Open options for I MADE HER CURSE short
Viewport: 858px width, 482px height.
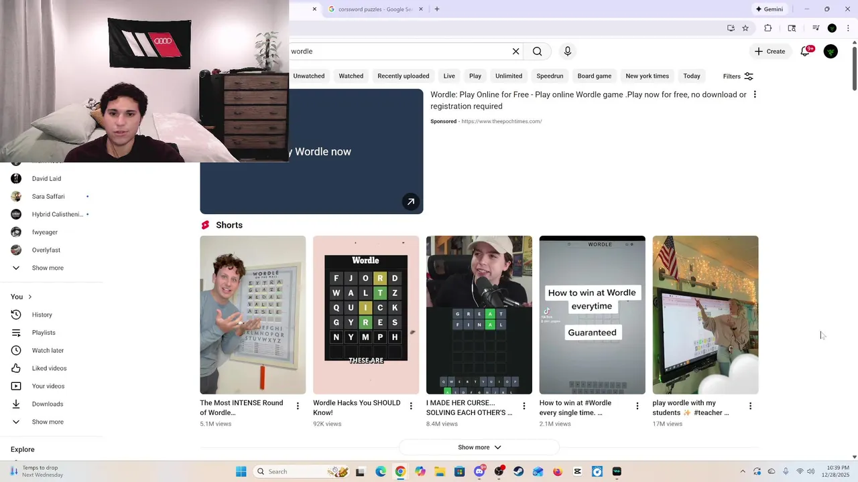(524, 406)
